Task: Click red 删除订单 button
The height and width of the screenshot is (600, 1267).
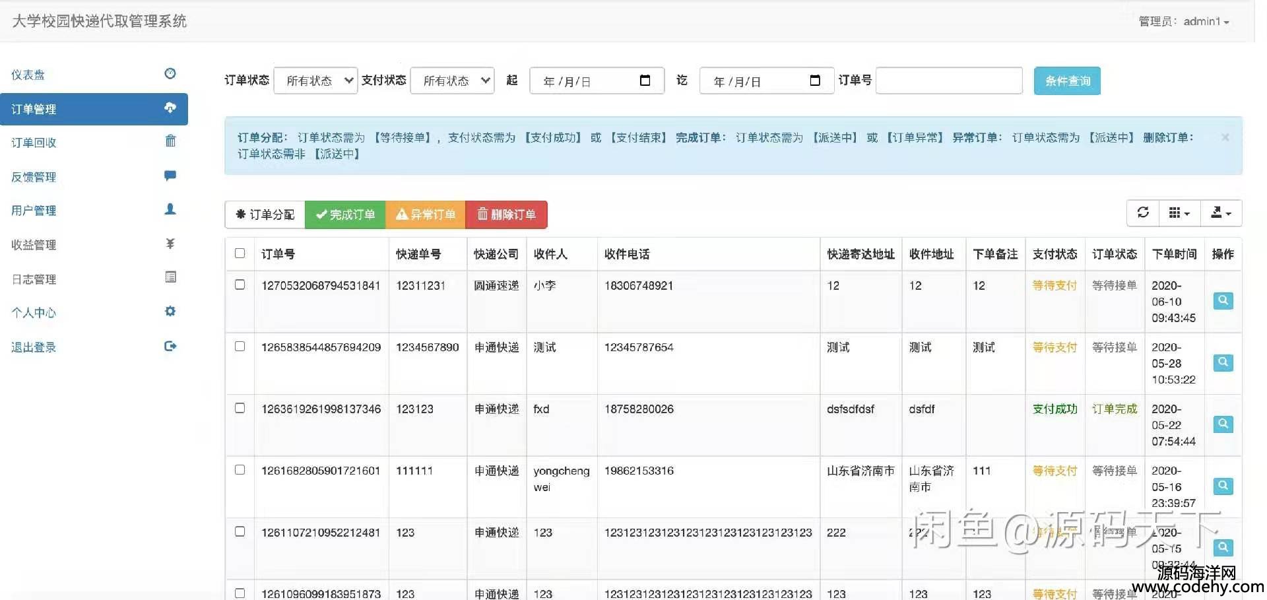Action: [x=507, y=215]
